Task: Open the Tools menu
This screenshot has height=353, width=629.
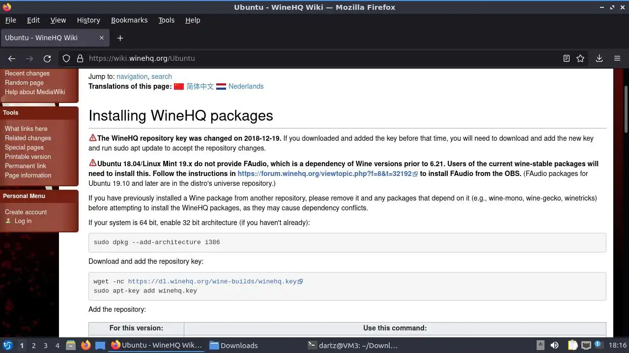Action: pos(166,20)
